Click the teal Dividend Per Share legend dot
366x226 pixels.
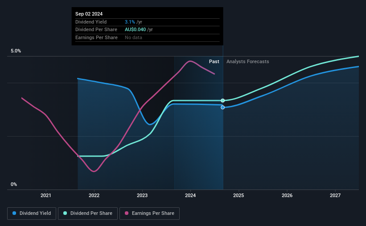point(65,213)
